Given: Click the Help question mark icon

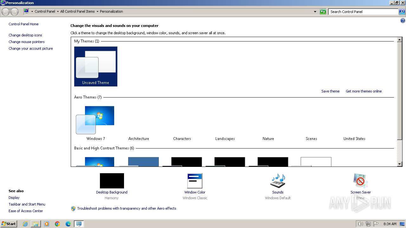Looking at the screenshot, I should (403, 21).
